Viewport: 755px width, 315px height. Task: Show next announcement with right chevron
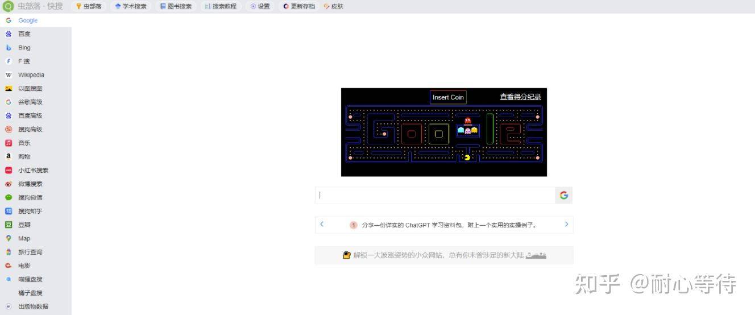tap(566, 224)
